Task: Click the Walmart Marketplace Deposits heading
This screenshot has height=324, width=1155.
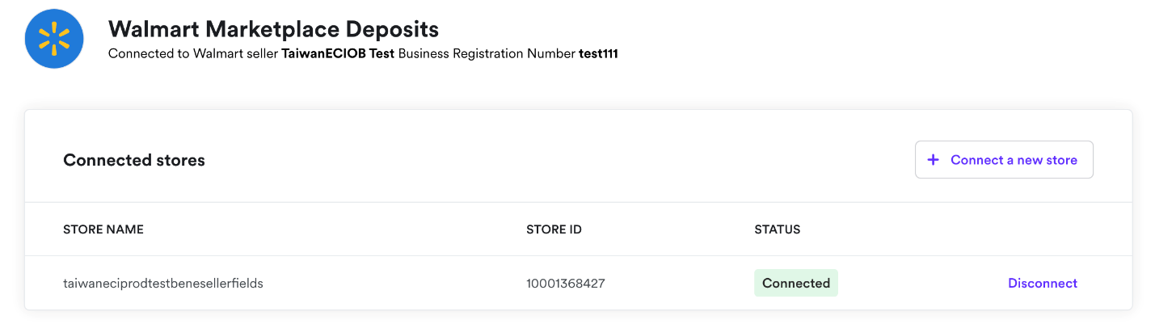Action: tap(273, 30)
